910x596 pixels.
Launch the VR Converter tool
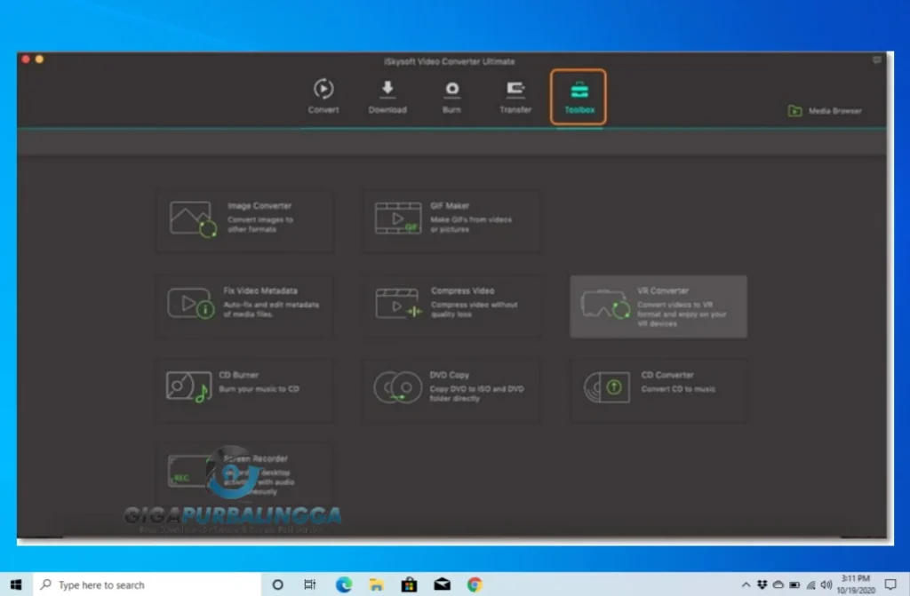pos(658,305)
